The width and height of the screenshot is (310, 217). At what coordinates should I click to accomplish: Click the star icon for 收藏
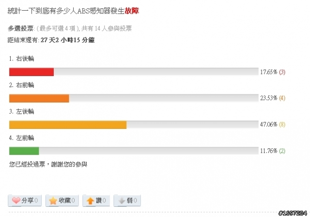click(53, 201)
